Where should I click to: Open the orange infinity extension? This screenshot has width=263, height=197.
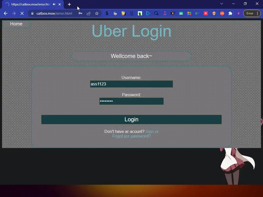click(222, 13)
